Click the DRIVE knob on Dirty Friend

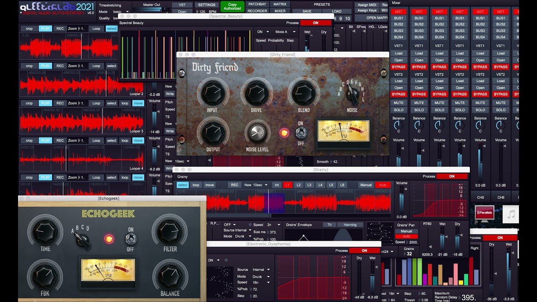tap(256, 93)
